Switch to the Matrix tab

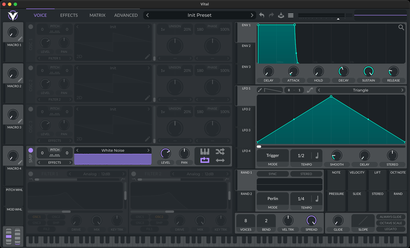(98, 15)
